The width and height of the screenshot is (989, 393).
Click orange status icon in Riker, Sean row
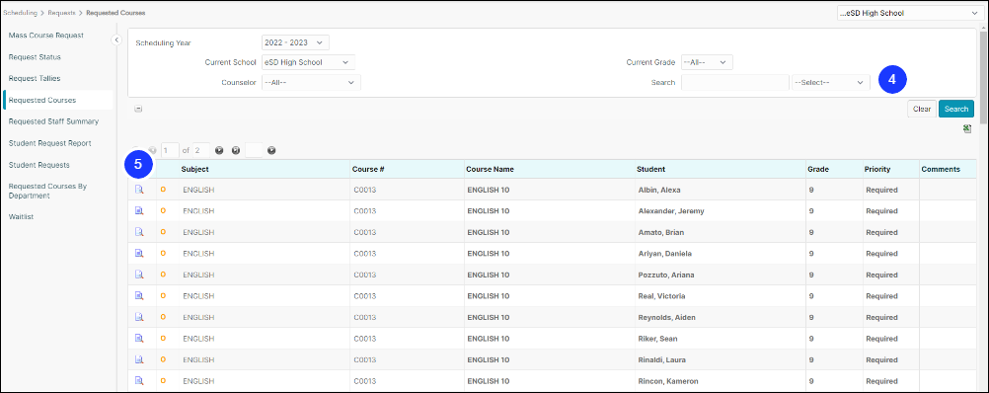click(x=164, y=338)
